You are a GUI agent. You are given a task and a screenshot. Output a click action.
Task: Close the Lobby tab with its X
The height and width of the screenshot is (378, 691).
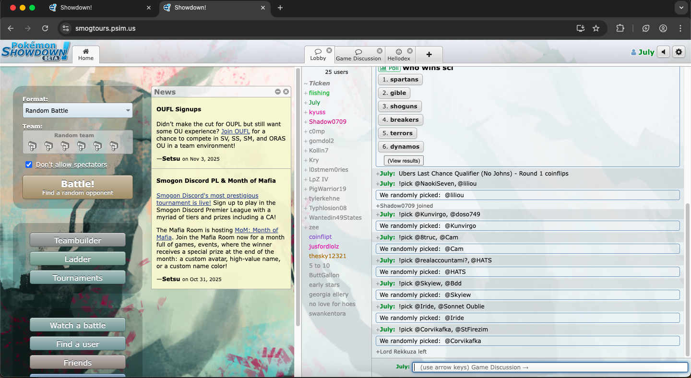click(329, 50)
